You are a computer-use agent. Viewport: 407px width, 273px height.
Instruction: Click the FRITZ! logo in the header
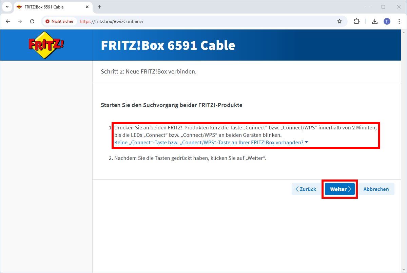point(45,44)
